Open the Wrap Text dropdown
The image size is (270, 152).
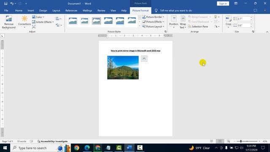coord(183,22)
